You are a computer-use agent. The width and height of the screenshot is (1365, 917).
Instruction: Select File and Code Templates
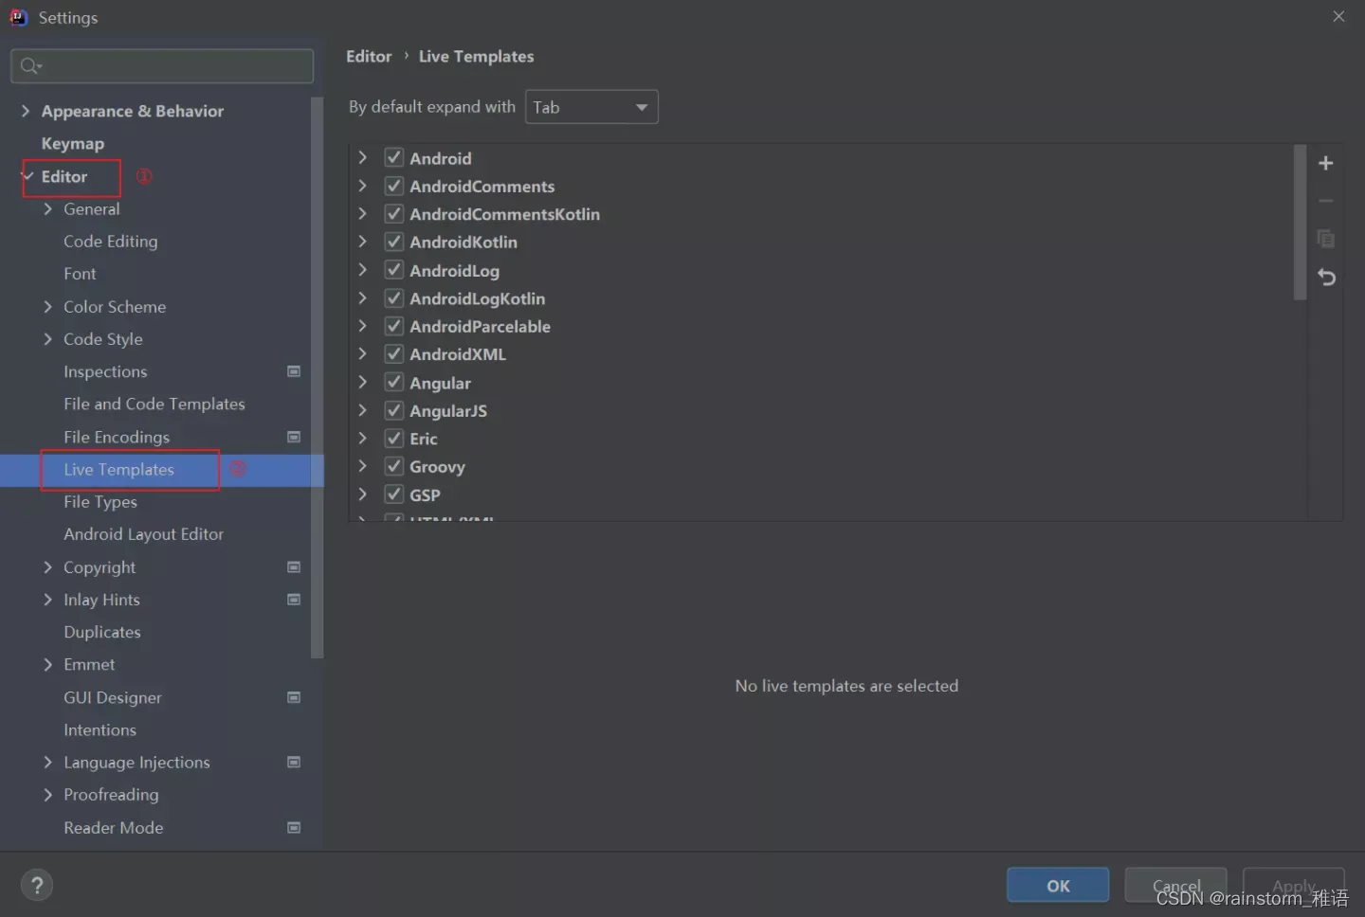coord(155,404)
